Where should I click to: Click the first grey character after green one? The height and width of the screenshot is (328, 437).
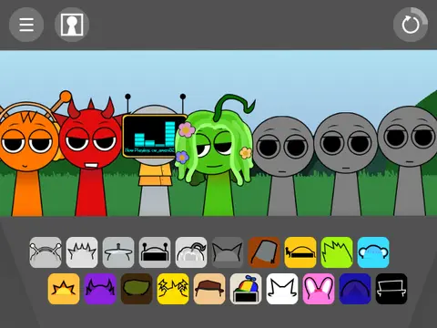pos(282,167)
